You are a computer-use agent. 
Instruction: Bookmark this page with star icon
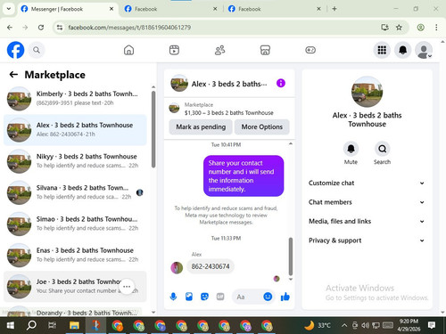tap(399, 28)
